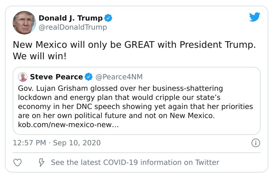This screenshot has width=274, height=178.
Task: Click the 'New Mexico will only be GREAT' line
Action: pyautogui.click(x=134, y=45)
